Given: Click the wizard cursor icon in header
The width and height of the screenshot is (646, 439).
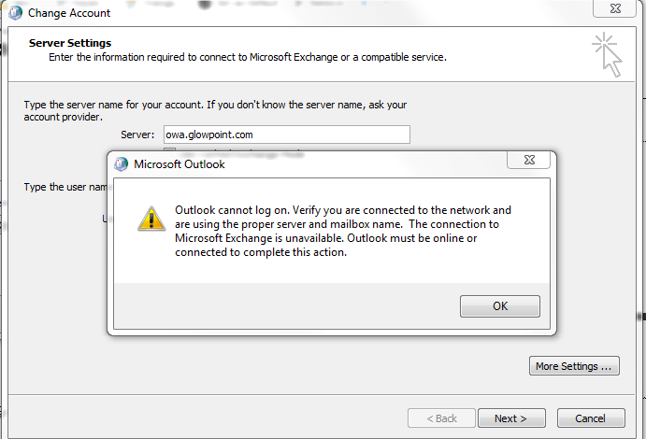Looking at the screenshot, I should [x=607, y=54].
